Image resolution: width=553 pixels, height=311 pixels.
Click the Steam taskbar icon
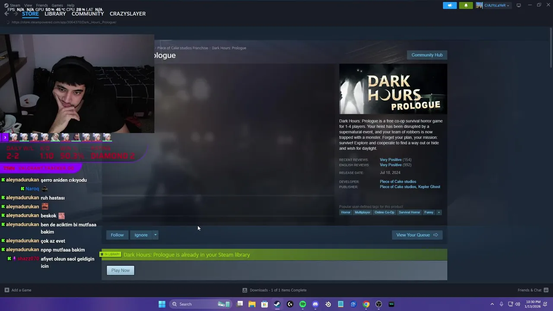click(277, 304)
